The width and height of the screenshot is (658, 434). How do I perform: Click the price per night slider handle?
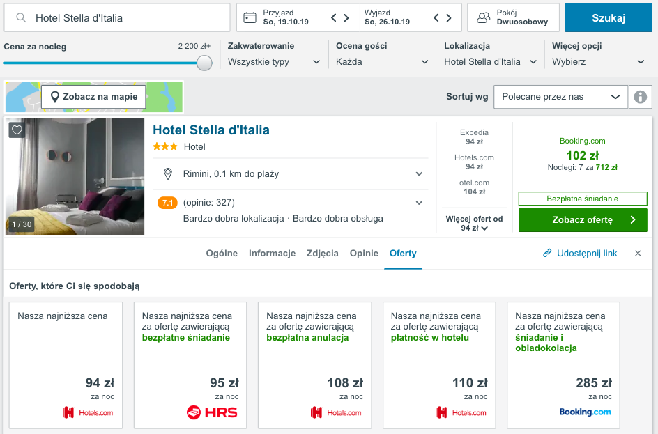(204, 63)
